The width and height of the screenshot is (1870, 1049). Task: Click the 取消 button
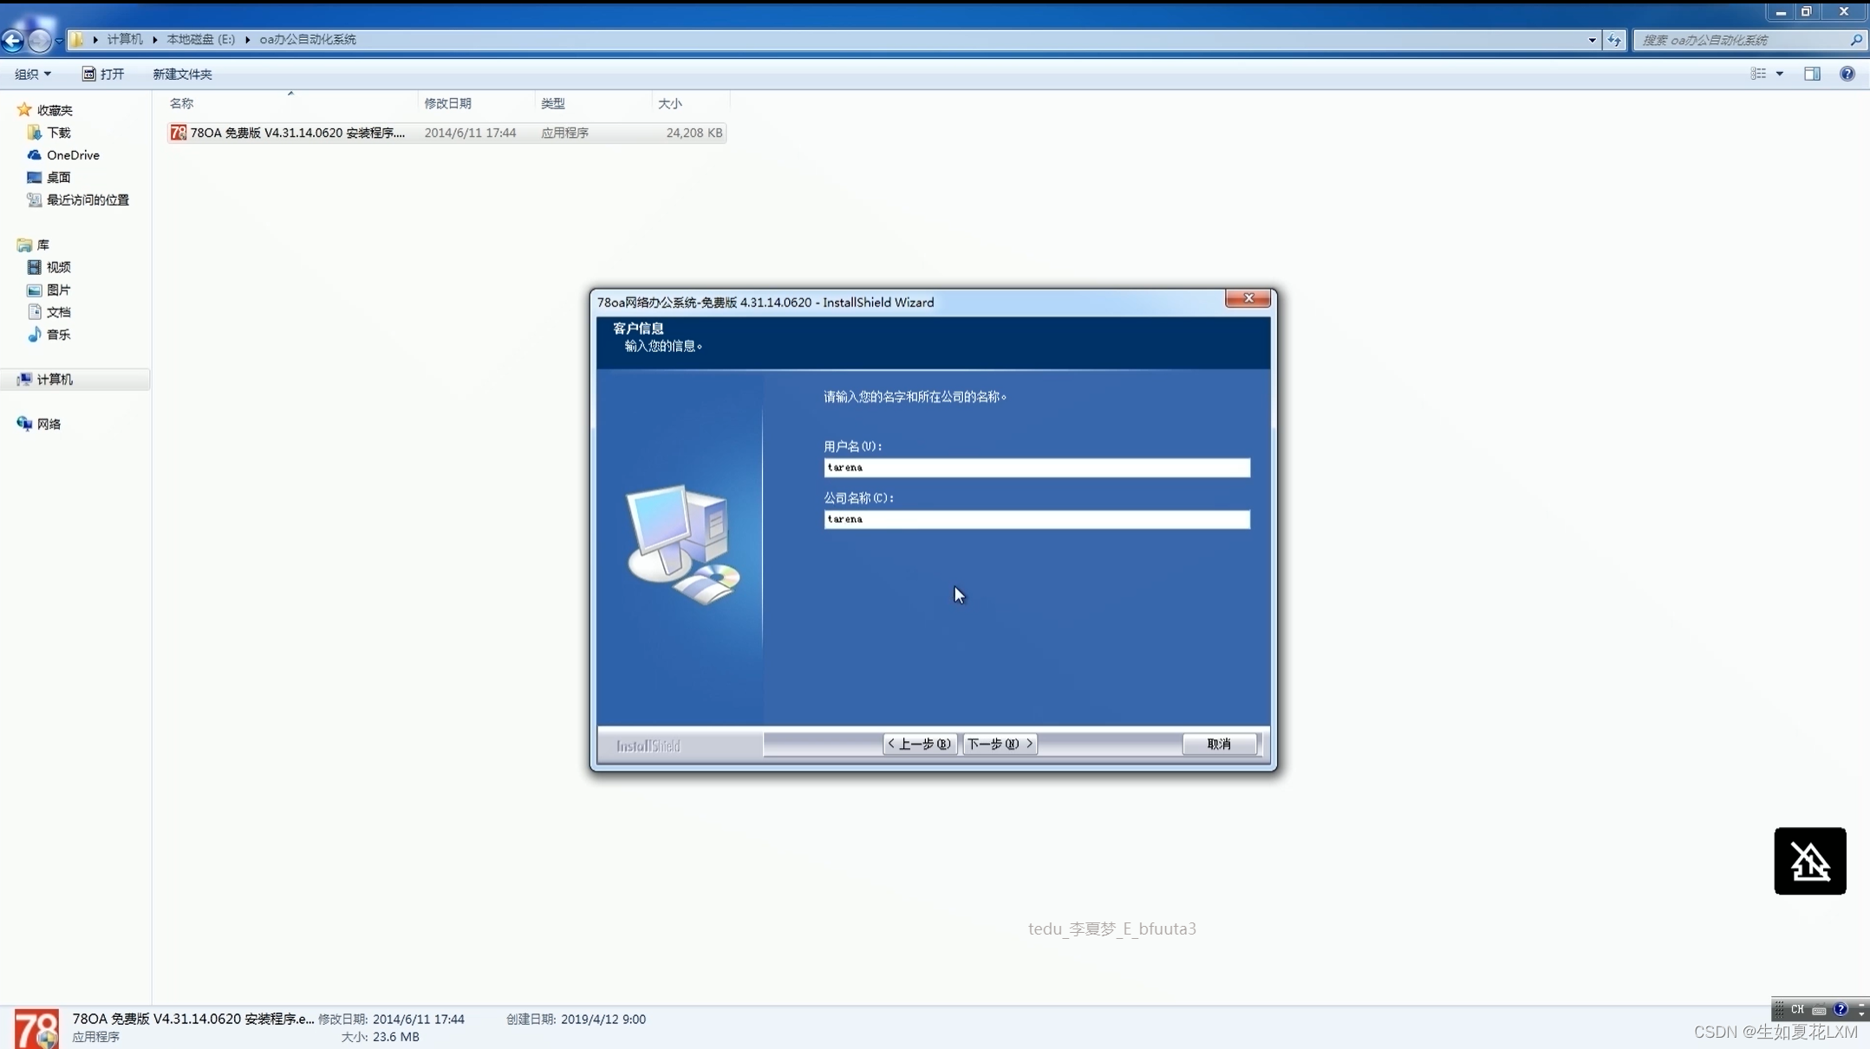1218,744
